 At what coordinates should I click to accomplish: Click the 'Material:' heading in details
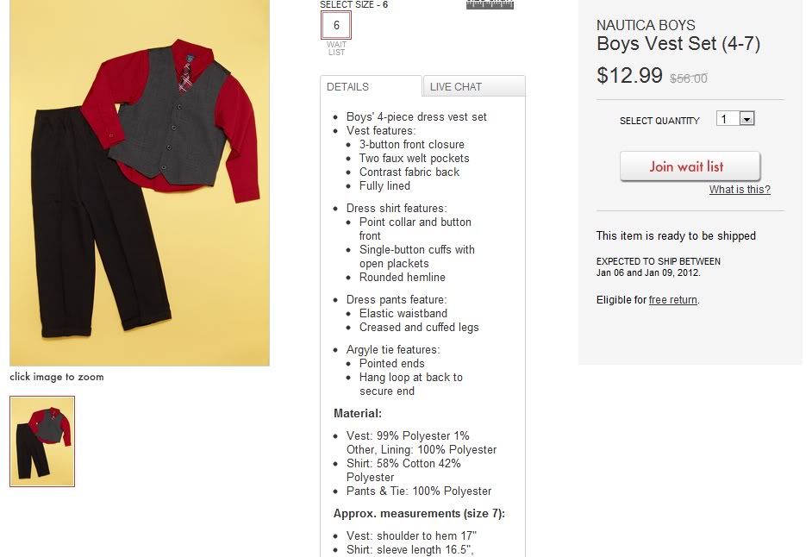(x=358, y=414)
